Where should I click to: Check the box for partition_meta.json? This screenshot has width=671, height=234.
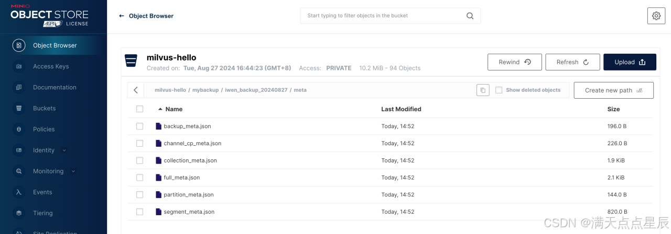(139, 195)
